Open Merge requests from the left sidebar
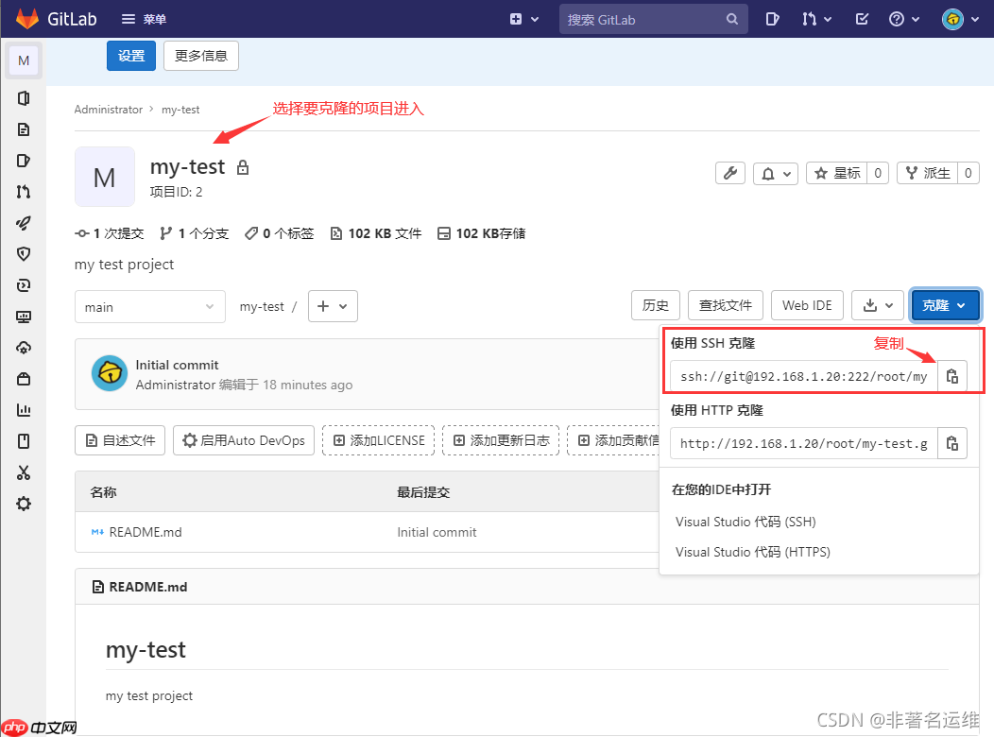Image resolution: width=994 pixels, height=737 pixels. click(x=23, y=191)
